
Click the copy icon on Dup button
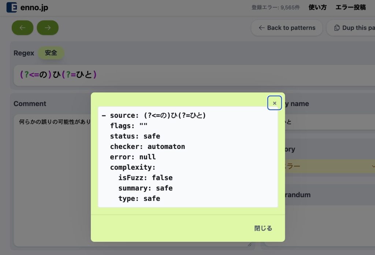click(x=337, y=28)
